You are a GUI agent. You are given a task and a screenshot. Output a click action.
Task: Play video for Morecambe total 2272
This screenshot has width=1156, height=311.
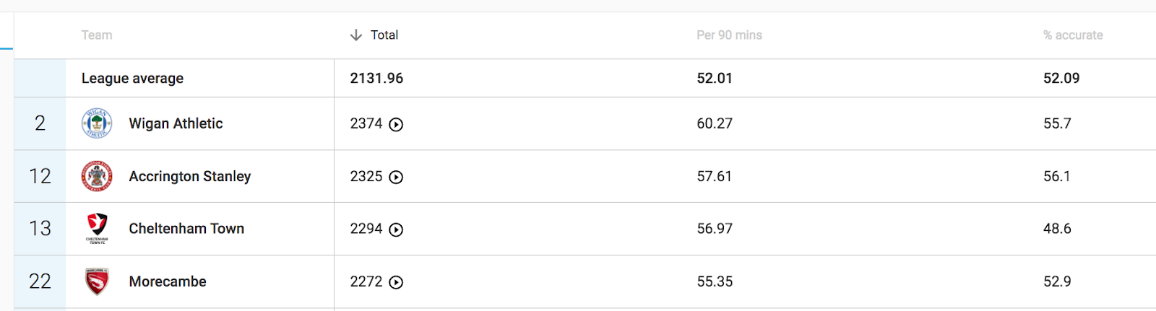tap(396, 282)
